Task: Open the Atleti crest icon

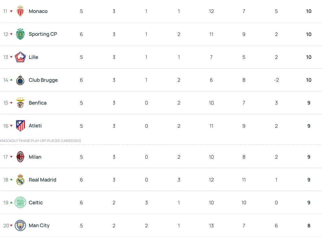Action: coord(20,126)
